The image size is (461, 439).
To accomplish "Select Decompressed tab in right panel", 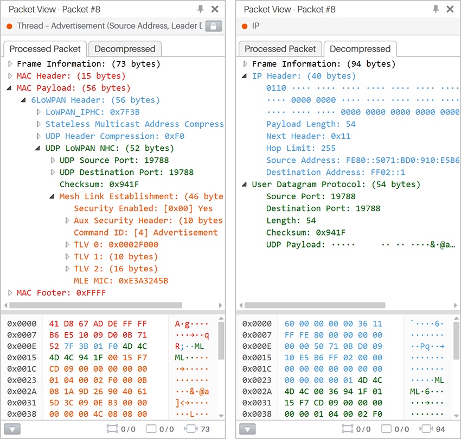I will (x=360, y=49).
